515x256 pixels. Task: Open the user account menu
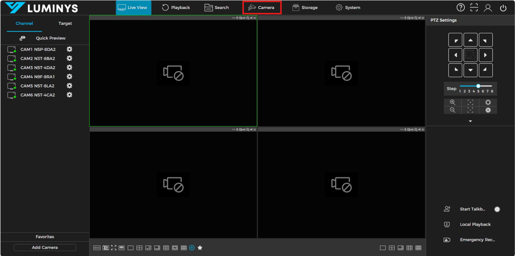pos(488,8)
